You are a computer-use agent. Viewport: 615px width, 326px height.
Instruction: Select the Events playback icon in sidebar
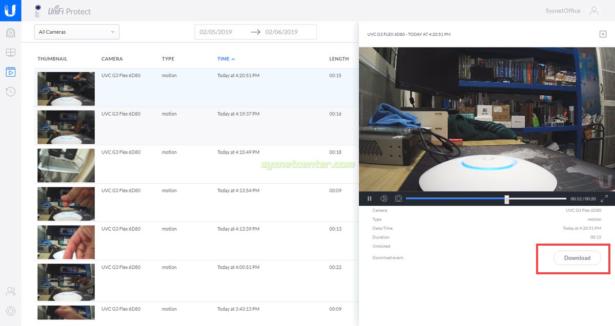(11, 72)
